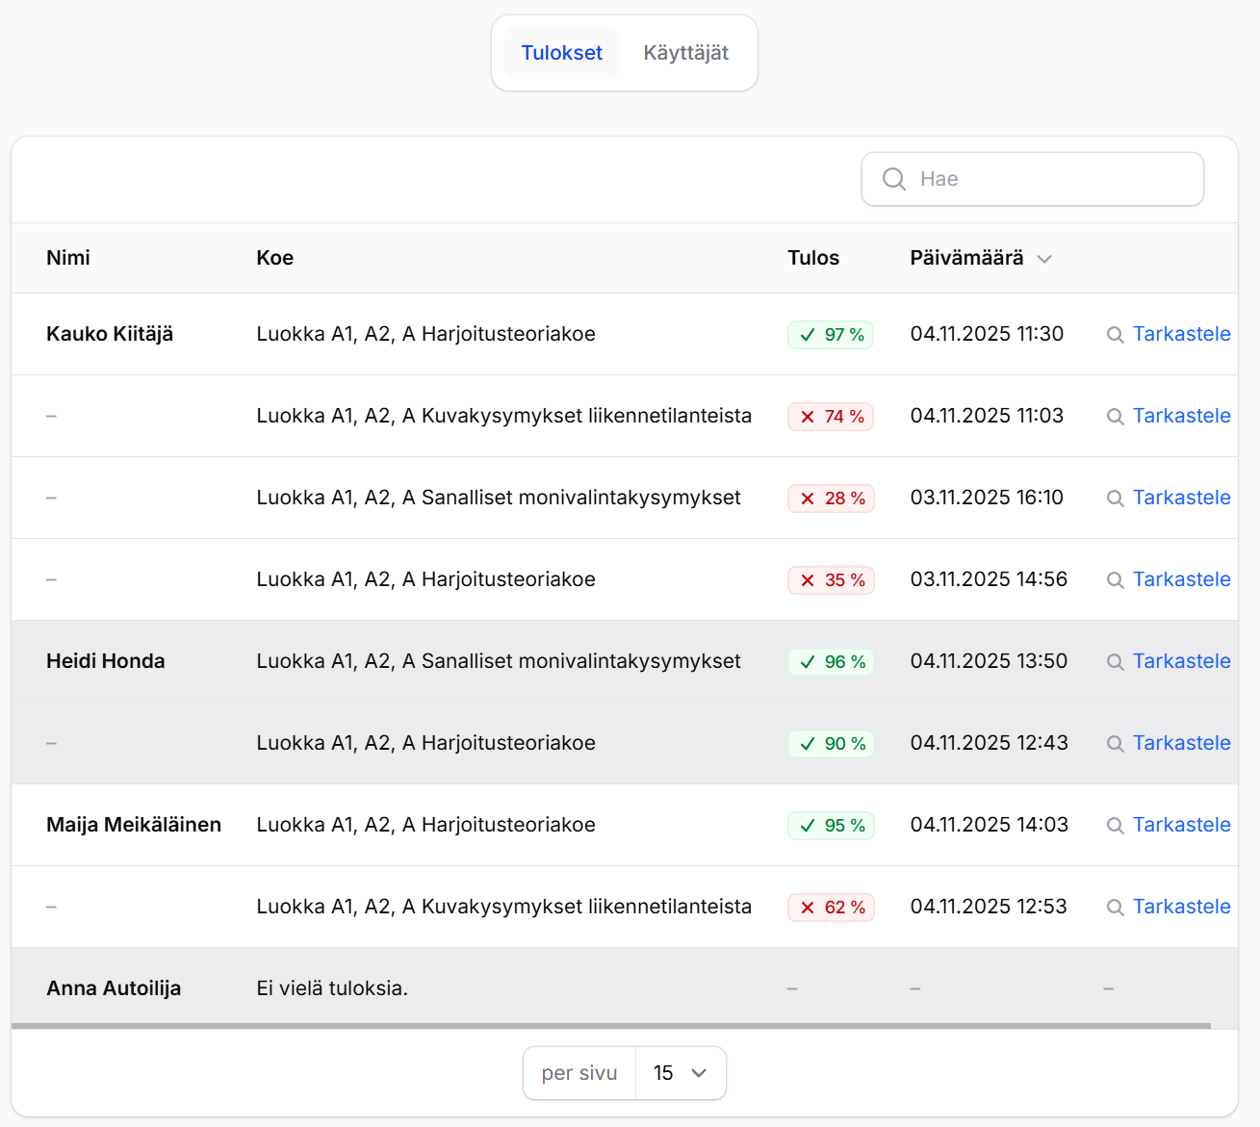Screen dimensions: 1260x1127
Task: Click the horizontal scrollbar below the table
Action: point(610,1026)
